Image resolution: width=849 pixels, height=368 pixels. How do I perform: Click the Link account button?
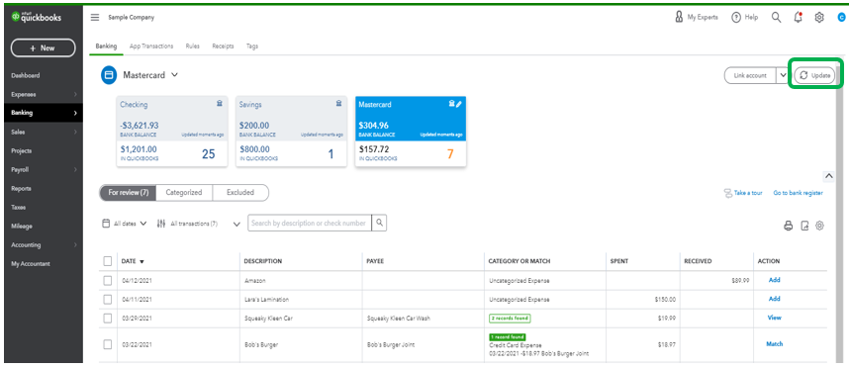(x=750, y=75)
